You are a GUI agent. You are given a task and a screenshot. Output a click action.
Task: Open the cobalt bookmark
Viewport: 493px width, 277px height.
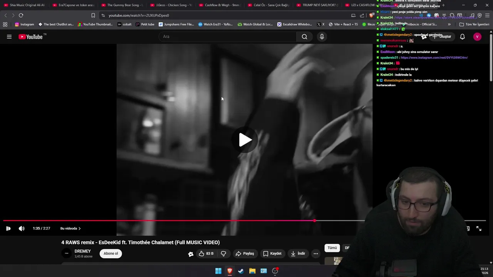tap(124, 24)
